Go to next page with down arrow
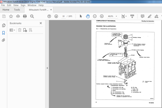Image resolution: width=162 pixels, height=108 pixels. point(56,16)
